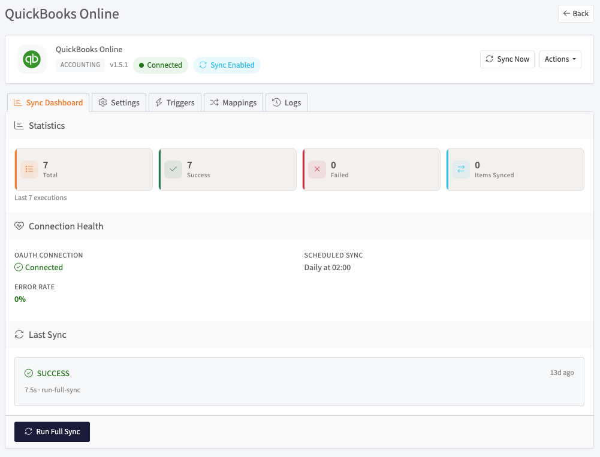
Task: Click the '7.5s · run-full-sync' detail text
Action: (52, 390)
